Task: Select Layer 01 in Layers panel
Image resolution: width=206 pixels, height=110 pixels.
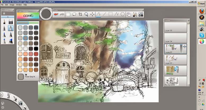Action: pos(175,71)
